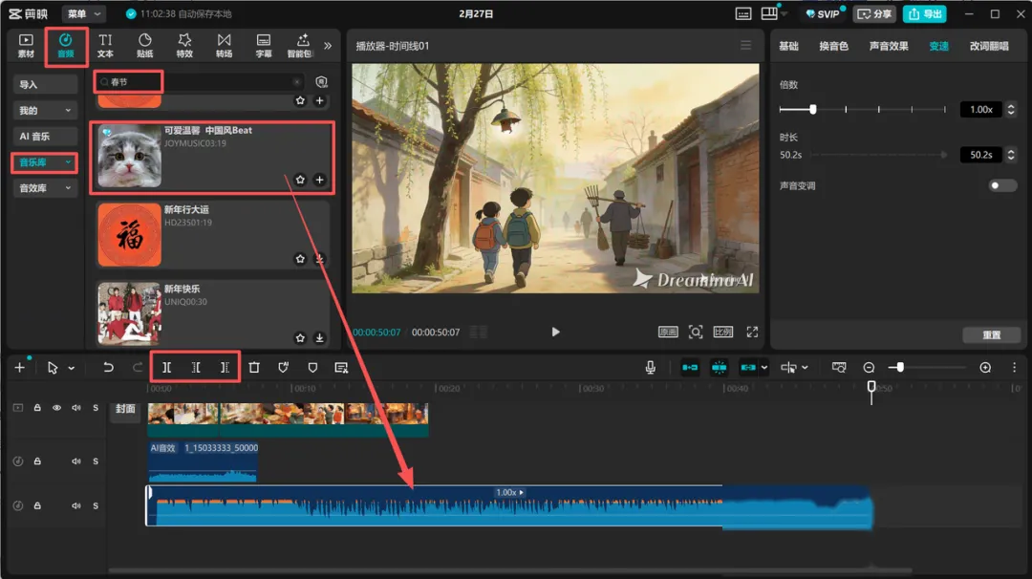1032x579 pixels.
Task: Click the microphone record voiceover icon
Action: (x=651, y=367)
